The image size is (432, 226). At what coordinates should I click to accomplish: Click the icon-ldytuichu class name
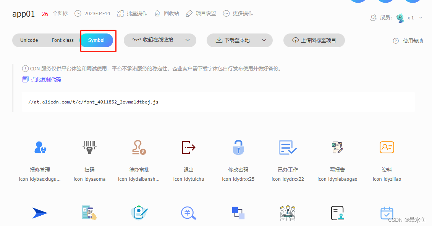tap(189, 179)
